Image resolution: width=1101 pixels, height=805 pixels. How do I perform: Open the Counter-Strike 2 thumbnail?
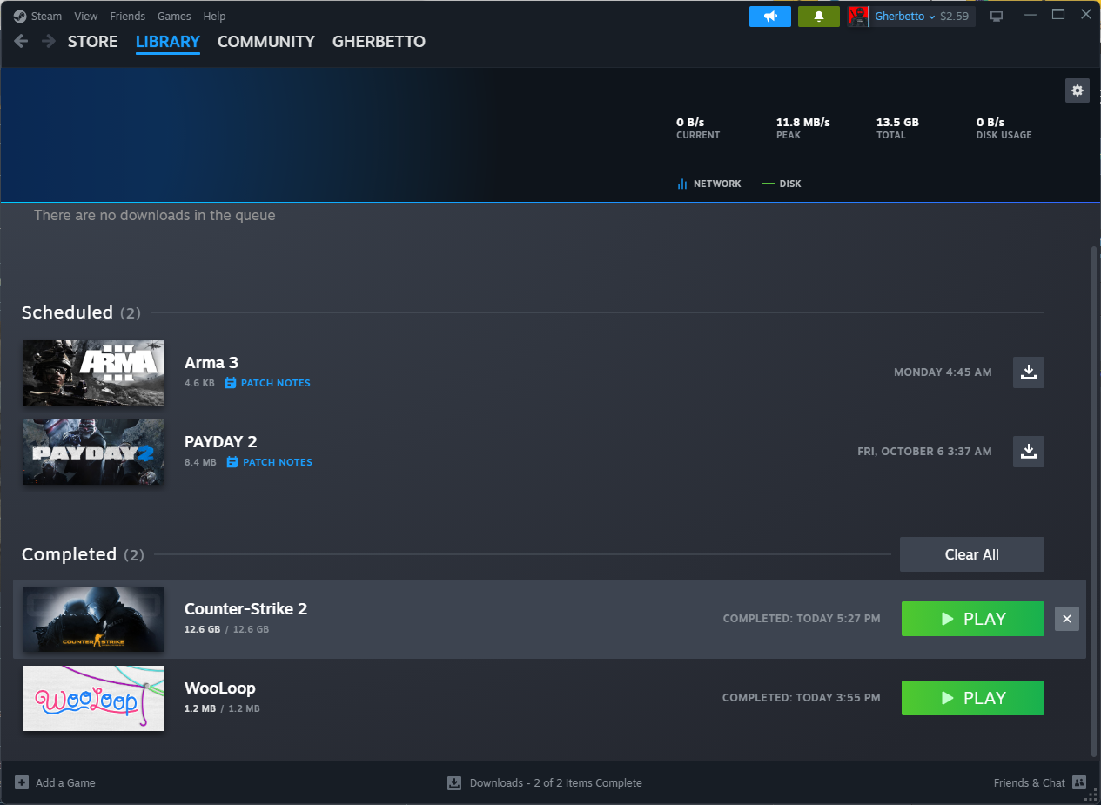click(93, 619)
